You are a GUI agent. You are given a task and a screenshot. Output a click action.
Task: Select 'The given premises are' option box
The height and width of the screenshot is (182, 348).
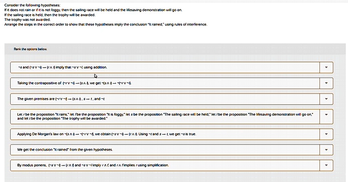pos(165,99)
